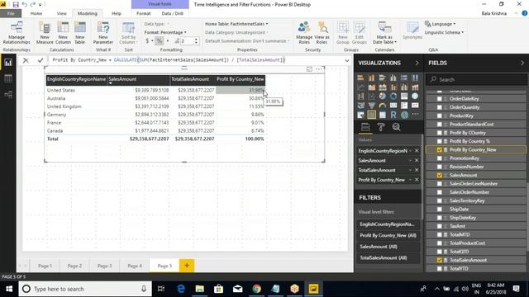Switch to Data view in left sidebar
Image resolution: width=529 pixels, height=297 pixels.
pos(8,78)
